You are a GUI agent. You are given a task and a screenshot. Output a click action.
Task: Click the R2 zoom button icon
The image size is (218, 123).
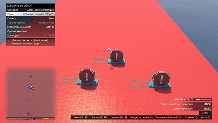[86, 118]
